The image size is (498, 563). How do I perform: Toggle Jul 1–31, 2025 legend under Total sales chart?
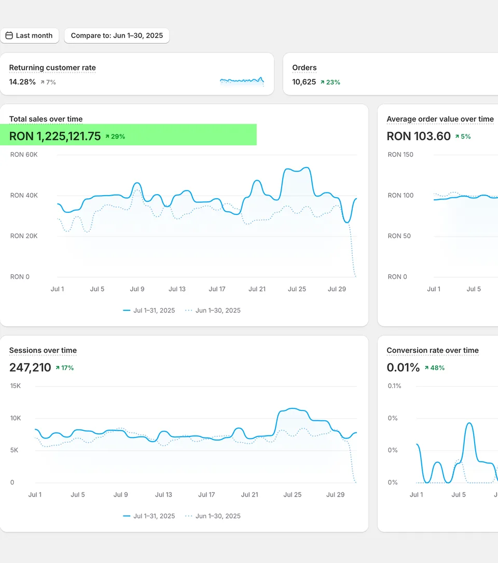149,311
